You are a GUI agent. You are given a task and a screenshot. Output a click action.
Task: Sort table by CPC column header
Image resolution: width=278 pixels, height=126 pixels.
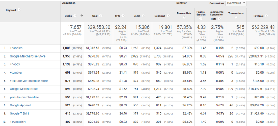117,16
